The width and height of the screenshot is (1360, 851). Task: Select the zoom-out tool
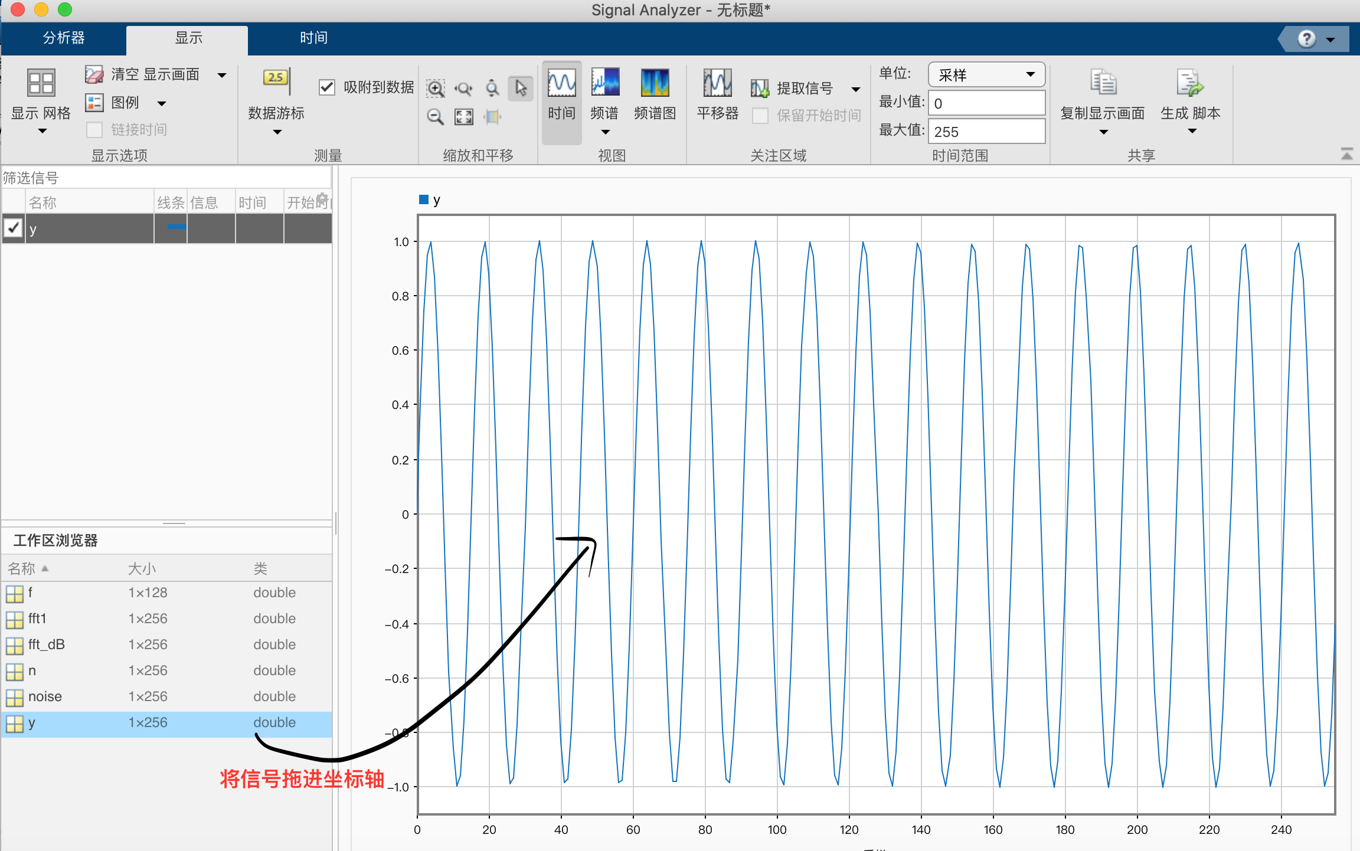point(436,116)
